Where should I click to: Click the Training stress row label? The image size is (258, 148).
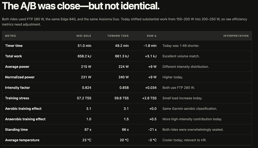[x=17, y=98]
